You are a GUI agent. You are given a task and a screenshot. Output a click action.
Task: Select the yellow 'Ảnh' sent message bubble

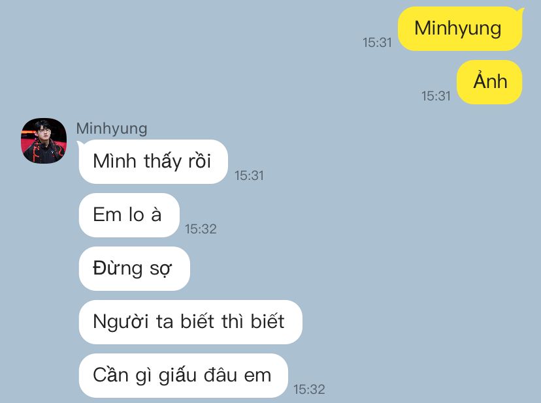coord(489,82)
